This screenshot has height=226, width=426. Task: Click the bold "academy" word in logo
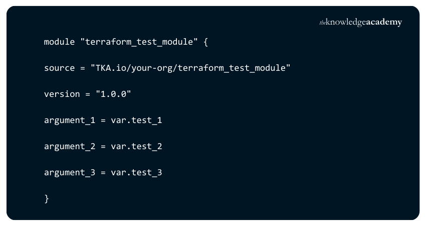click(x=384, y=23)
